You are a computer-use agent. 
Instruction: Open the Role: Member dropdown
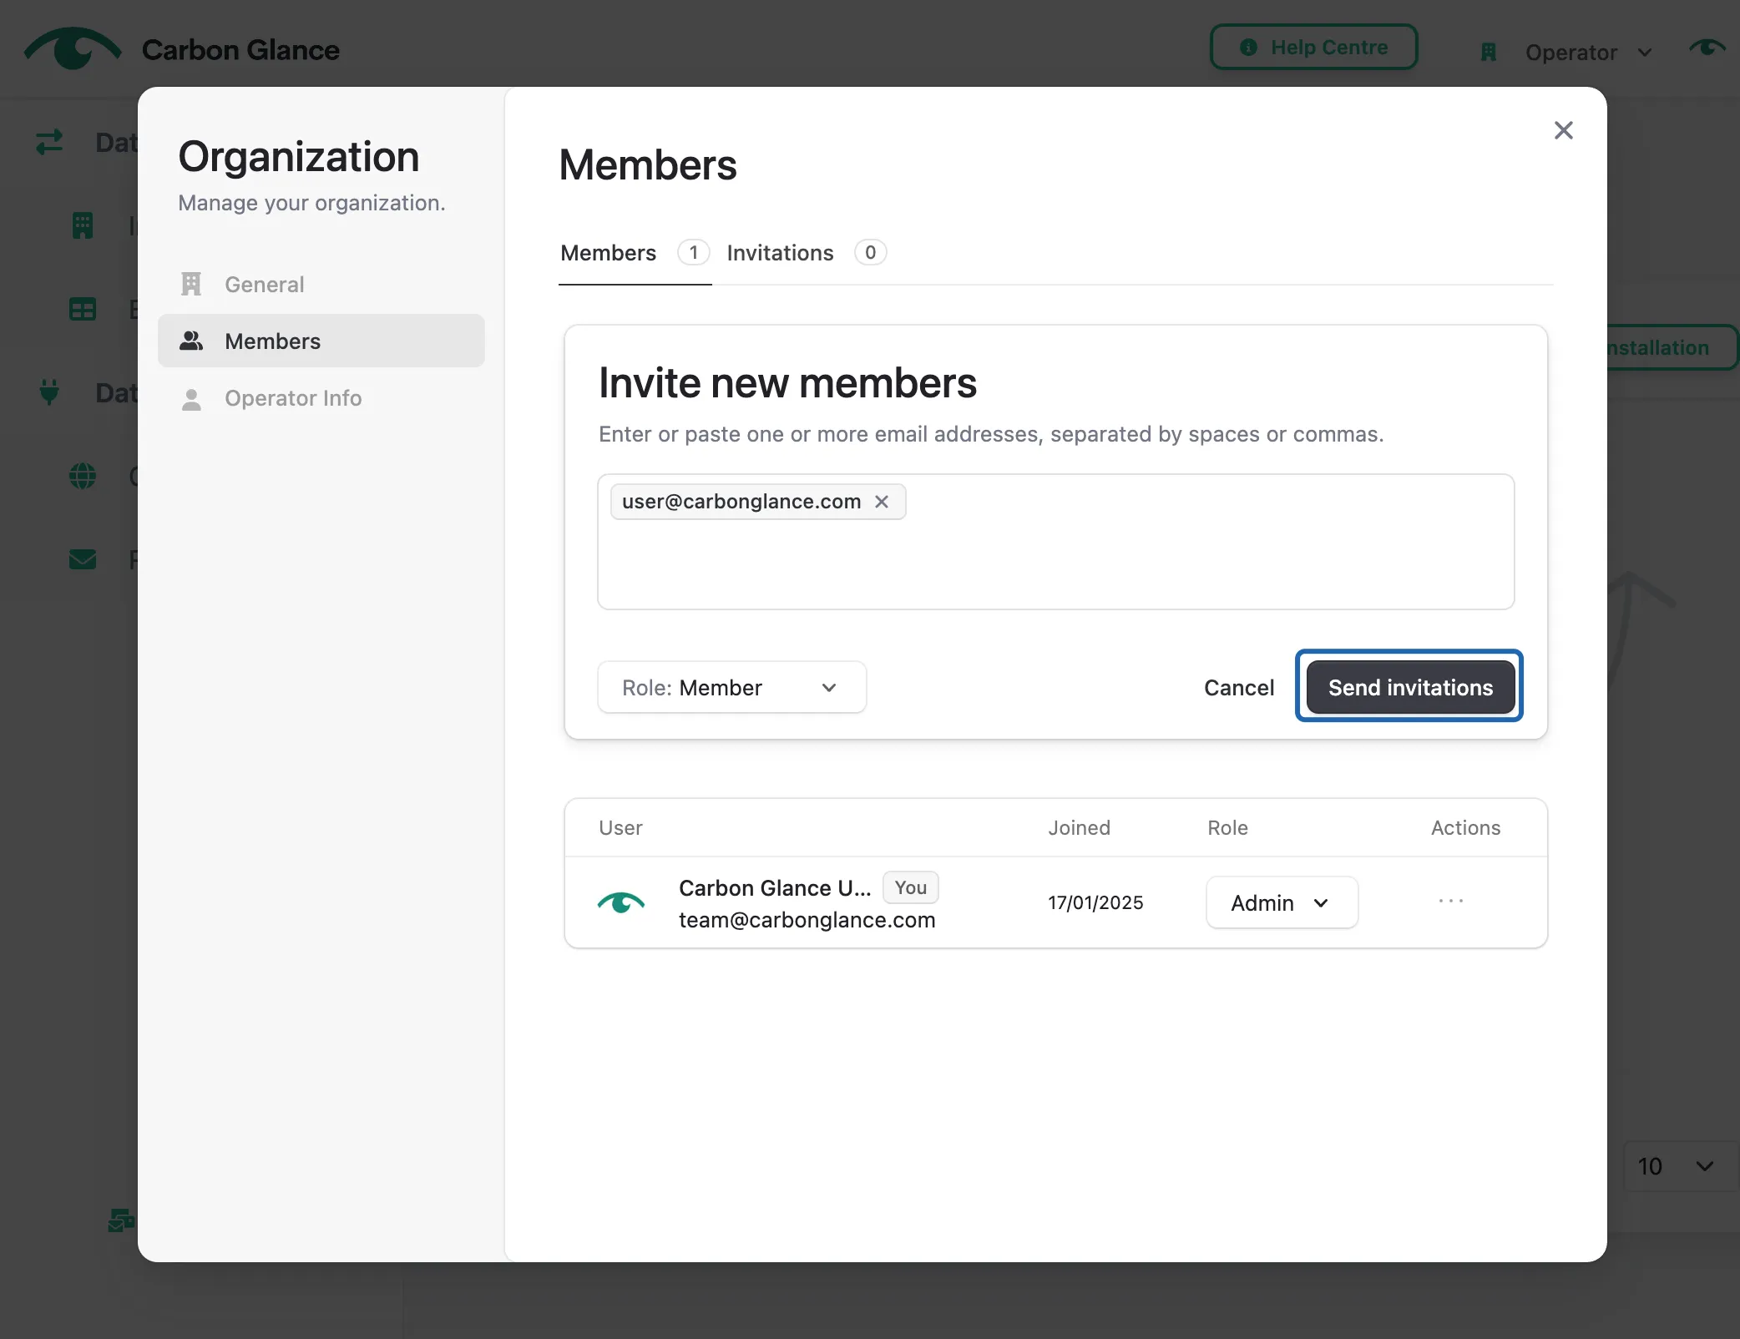coord(731,687)
